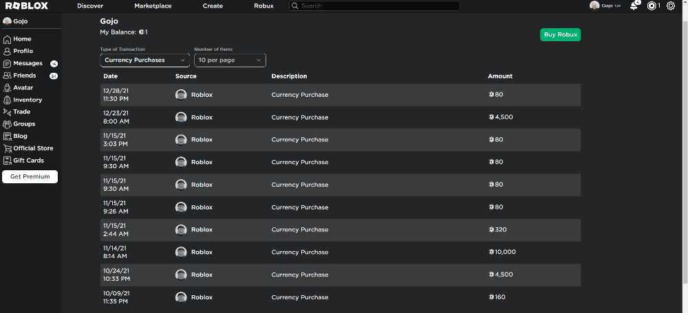Click the Profile icon in sidebar
This screenshot has width=688, height=313.
tap(7, 51)
